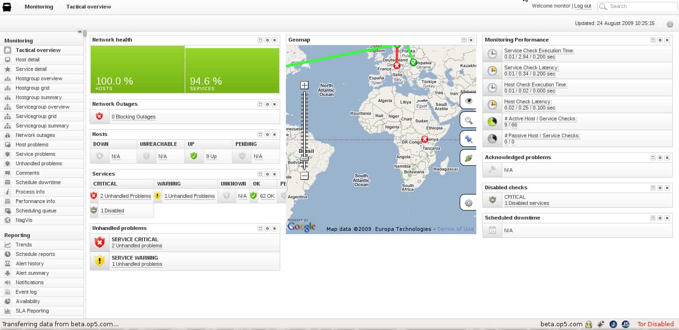Toggle the eye view button on Geomap
The width and height of the screenshot is (679, 330).
pyautogui.click(x=469, y=101)
